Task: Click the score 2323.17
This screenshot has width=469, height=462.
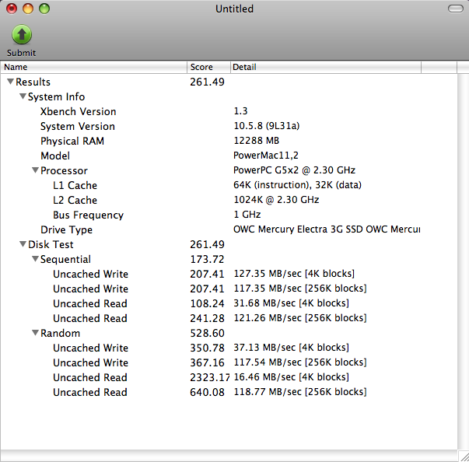Action: tap(210, 377)
